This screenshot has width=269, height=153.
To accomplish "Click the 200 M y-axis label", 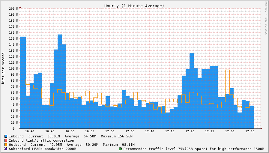I will tap(13, 8).
